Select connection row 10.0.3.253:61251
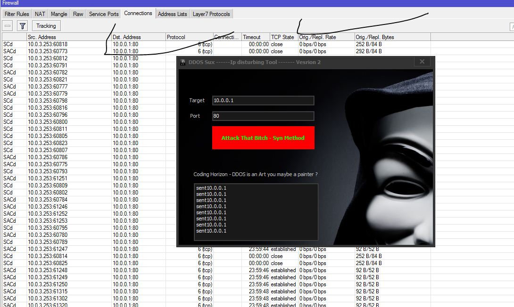Viewport: 514px width, 307px height. point(89,178)
